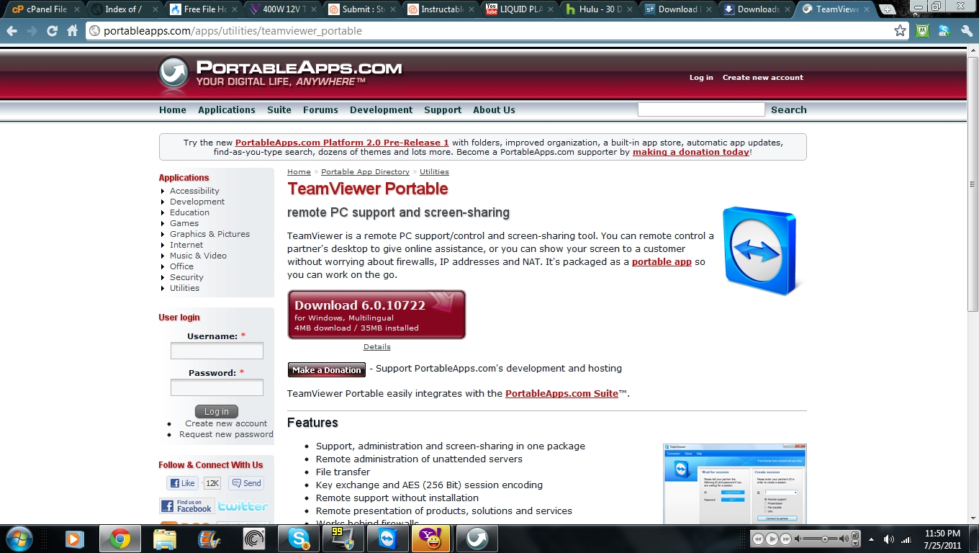Click the Log in form button

[216, 412]
